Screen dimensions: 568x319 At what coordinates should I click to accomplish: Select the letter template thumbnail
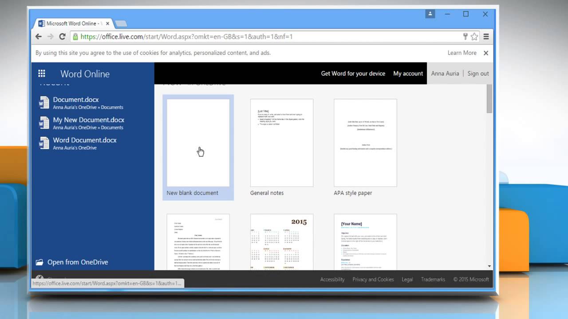[198, 242]
